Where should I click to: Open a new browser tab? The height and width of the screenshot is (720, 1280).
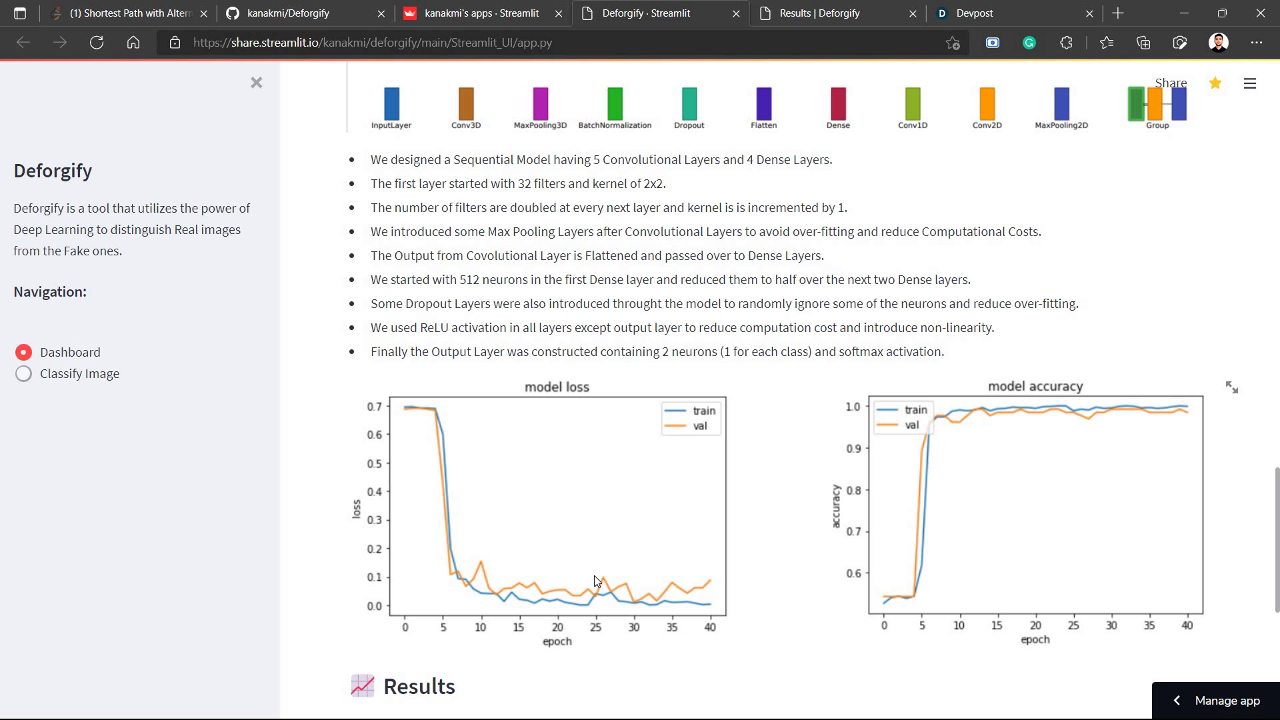coord(1118,13)
